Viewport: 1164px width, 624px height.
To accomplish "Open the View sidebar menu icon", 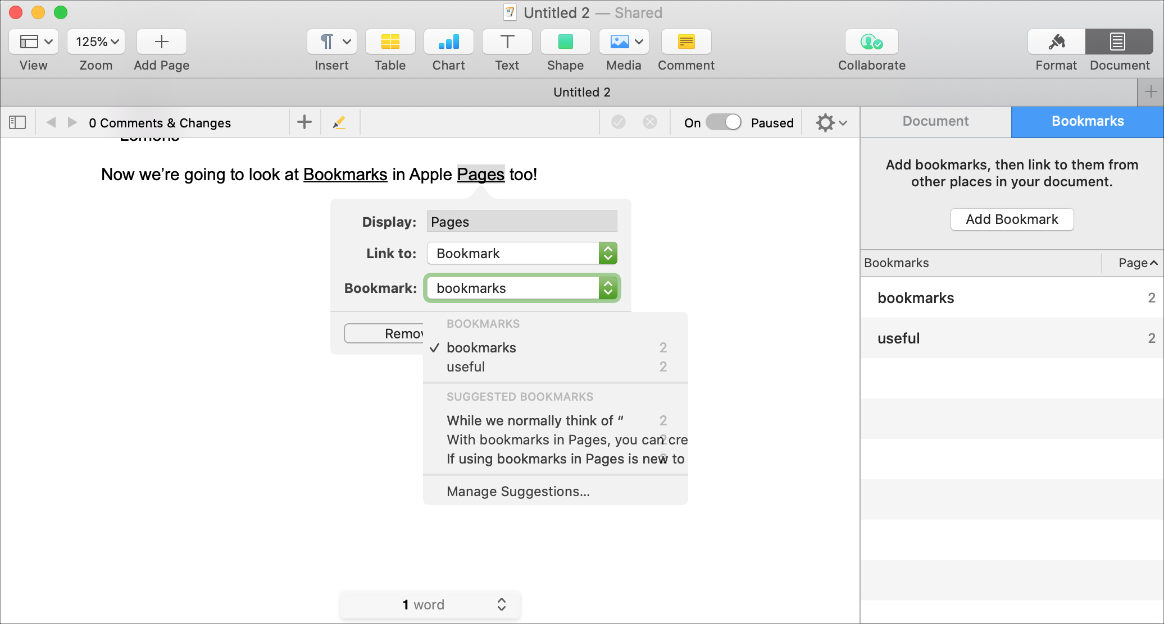I will click(34, 42).
